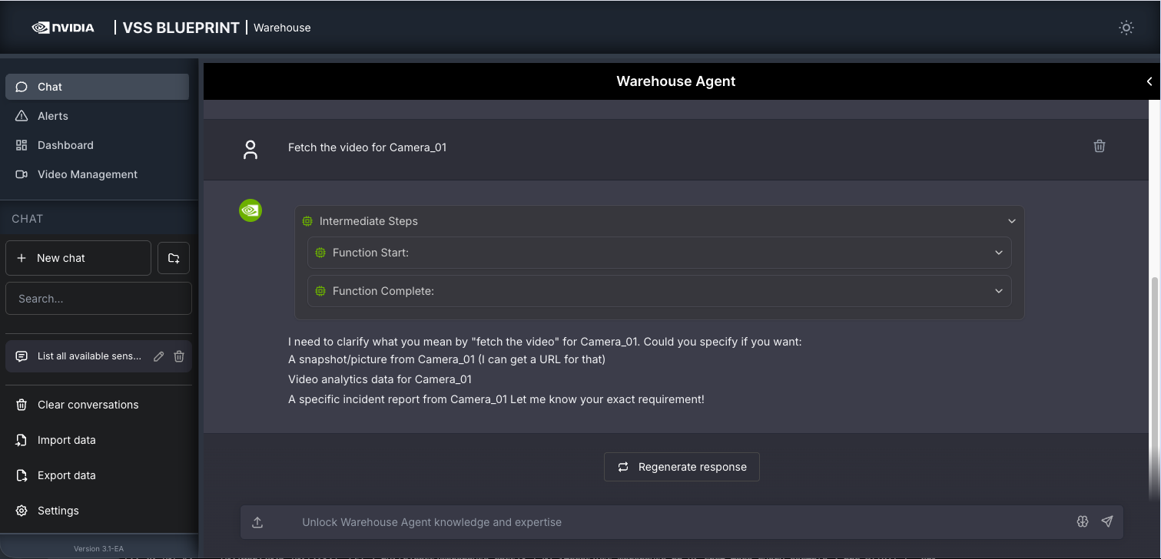Expand the Function Complete step
Image resolution: width=1161 pixels, height=559 pixels.
tap(998, 291)
